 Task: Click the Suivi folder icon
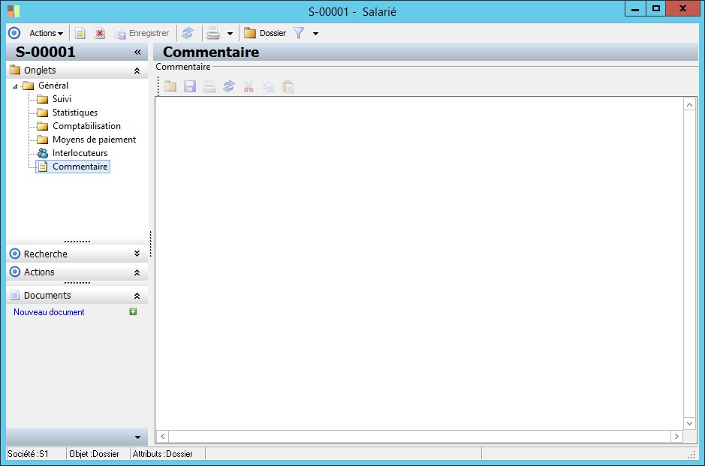43,99
